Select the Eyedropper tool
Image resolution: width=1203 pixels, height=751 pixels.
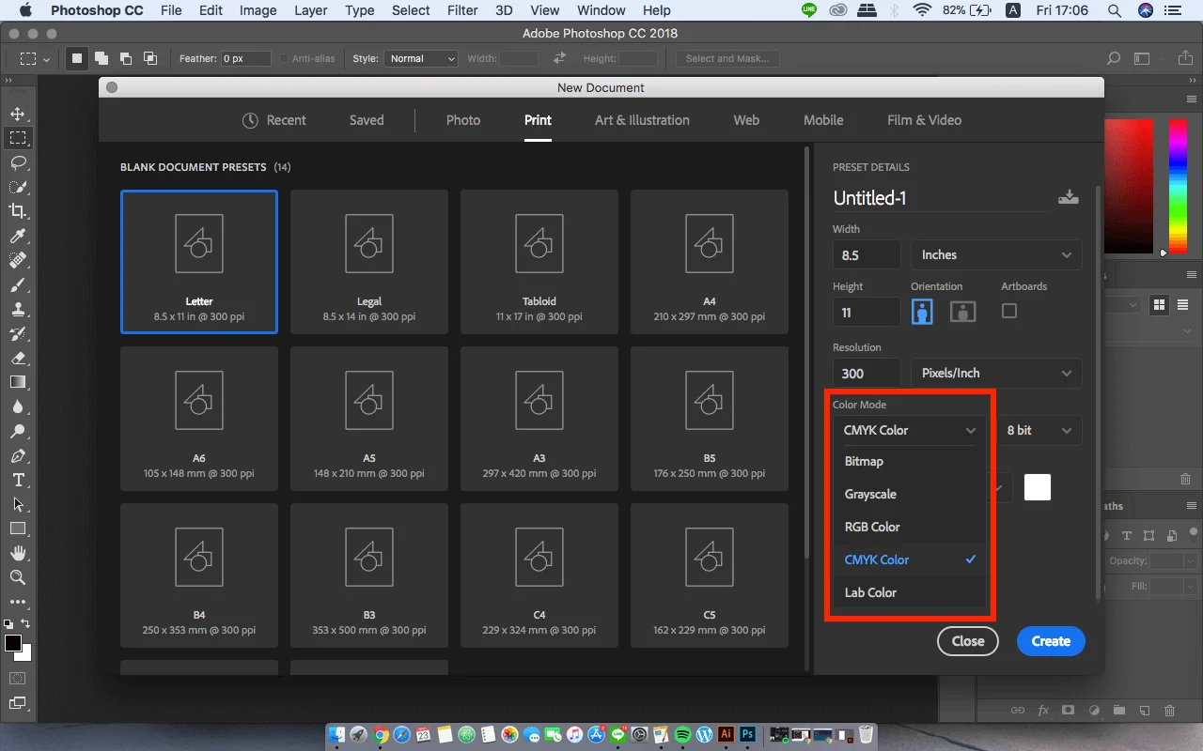[x=17, y=236]
